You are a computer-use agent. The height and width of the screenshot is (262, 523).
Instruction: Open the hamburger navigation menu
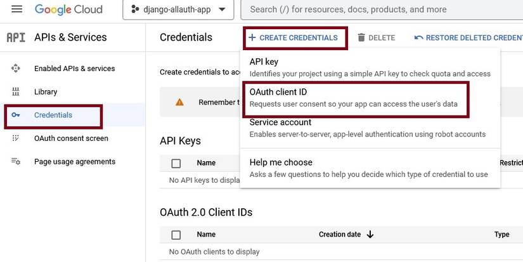pyautogui.click(x=17, y=10)
